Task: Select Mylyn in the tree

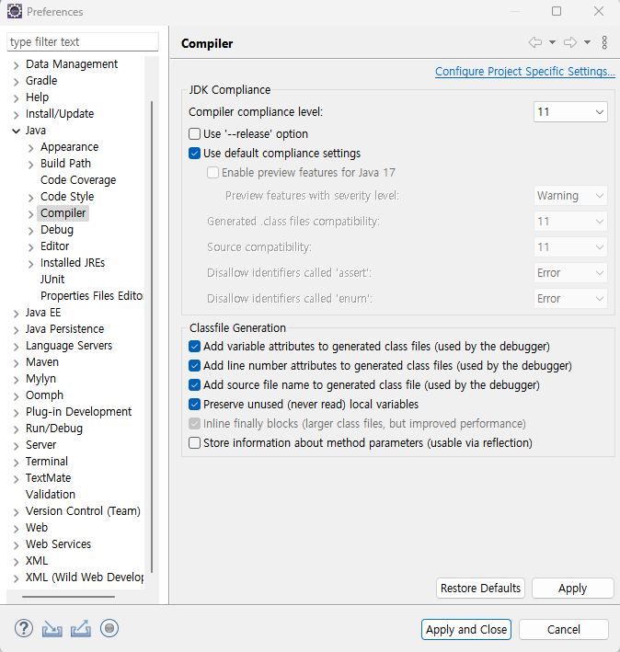Action: click(40, 379)
